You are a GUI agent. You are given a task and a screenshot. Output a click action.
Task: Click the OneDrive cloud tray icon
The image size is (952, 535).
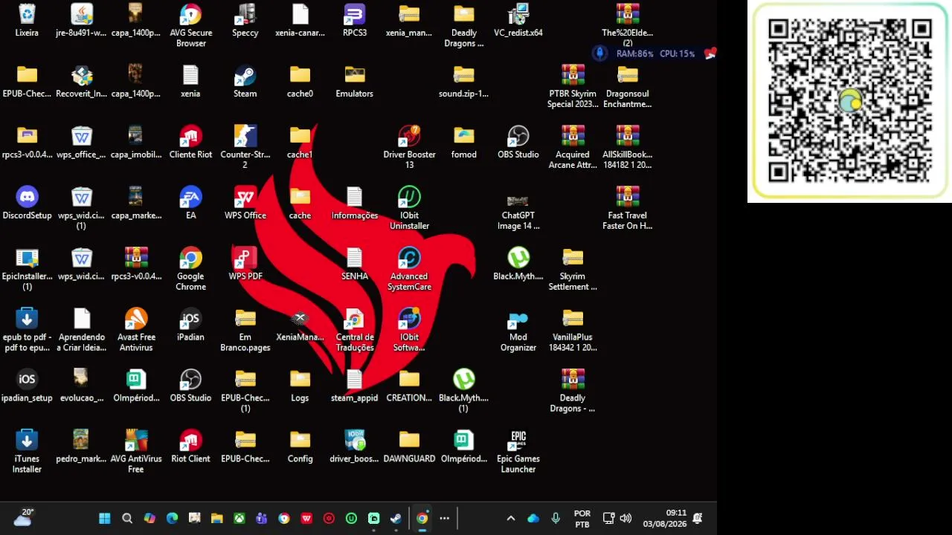[x=533, y=519]
